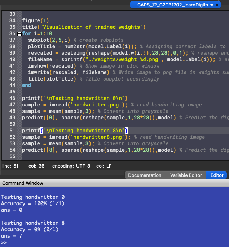Click the 'line: 51' status indicator

[10, 166]
